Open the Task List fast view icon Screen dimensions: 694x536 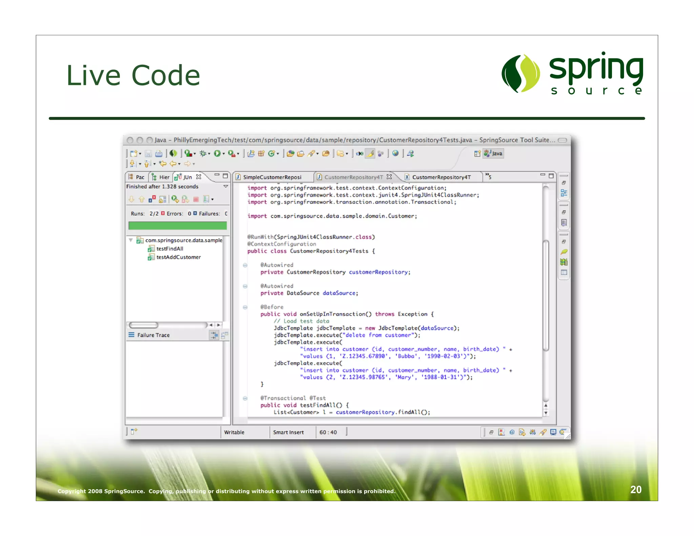click(564, 223)
